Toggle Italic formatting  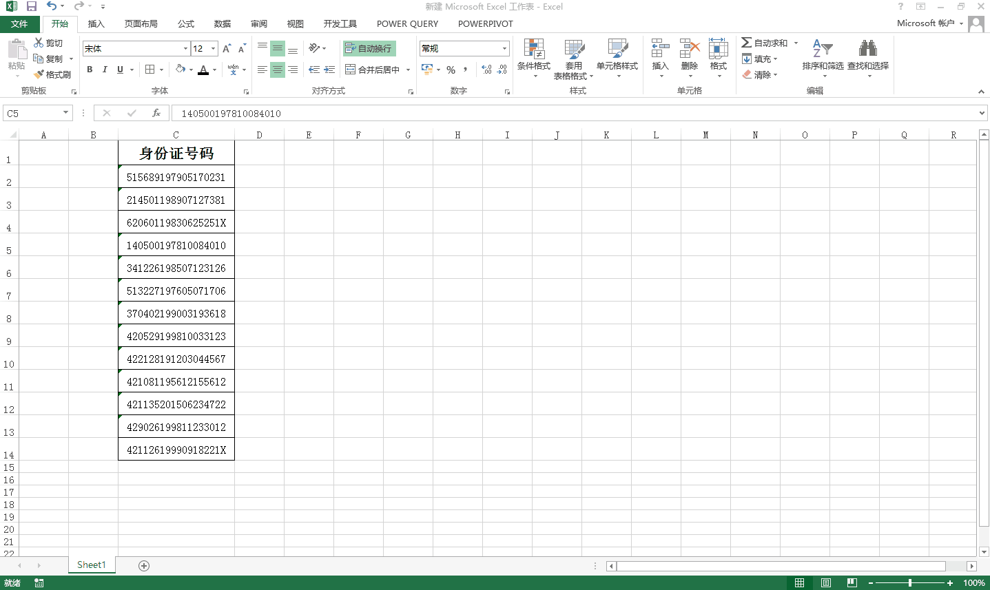[x=105, y=70]
